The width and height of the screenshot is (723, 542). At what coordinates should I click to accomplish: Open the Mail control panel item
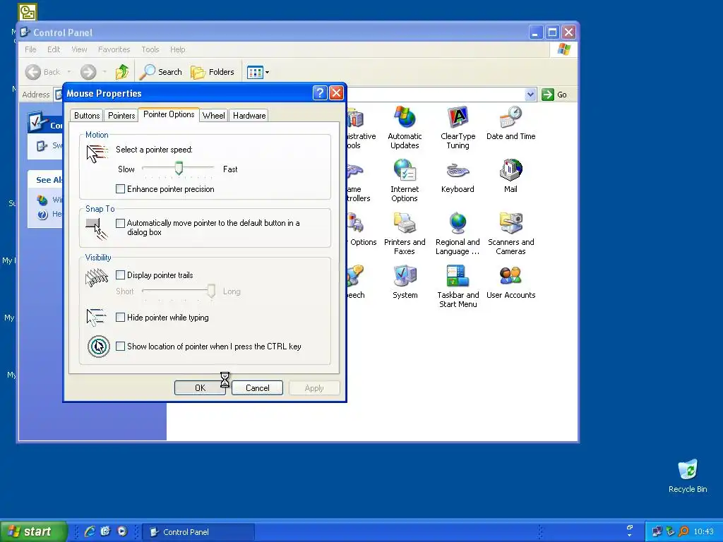510,176
